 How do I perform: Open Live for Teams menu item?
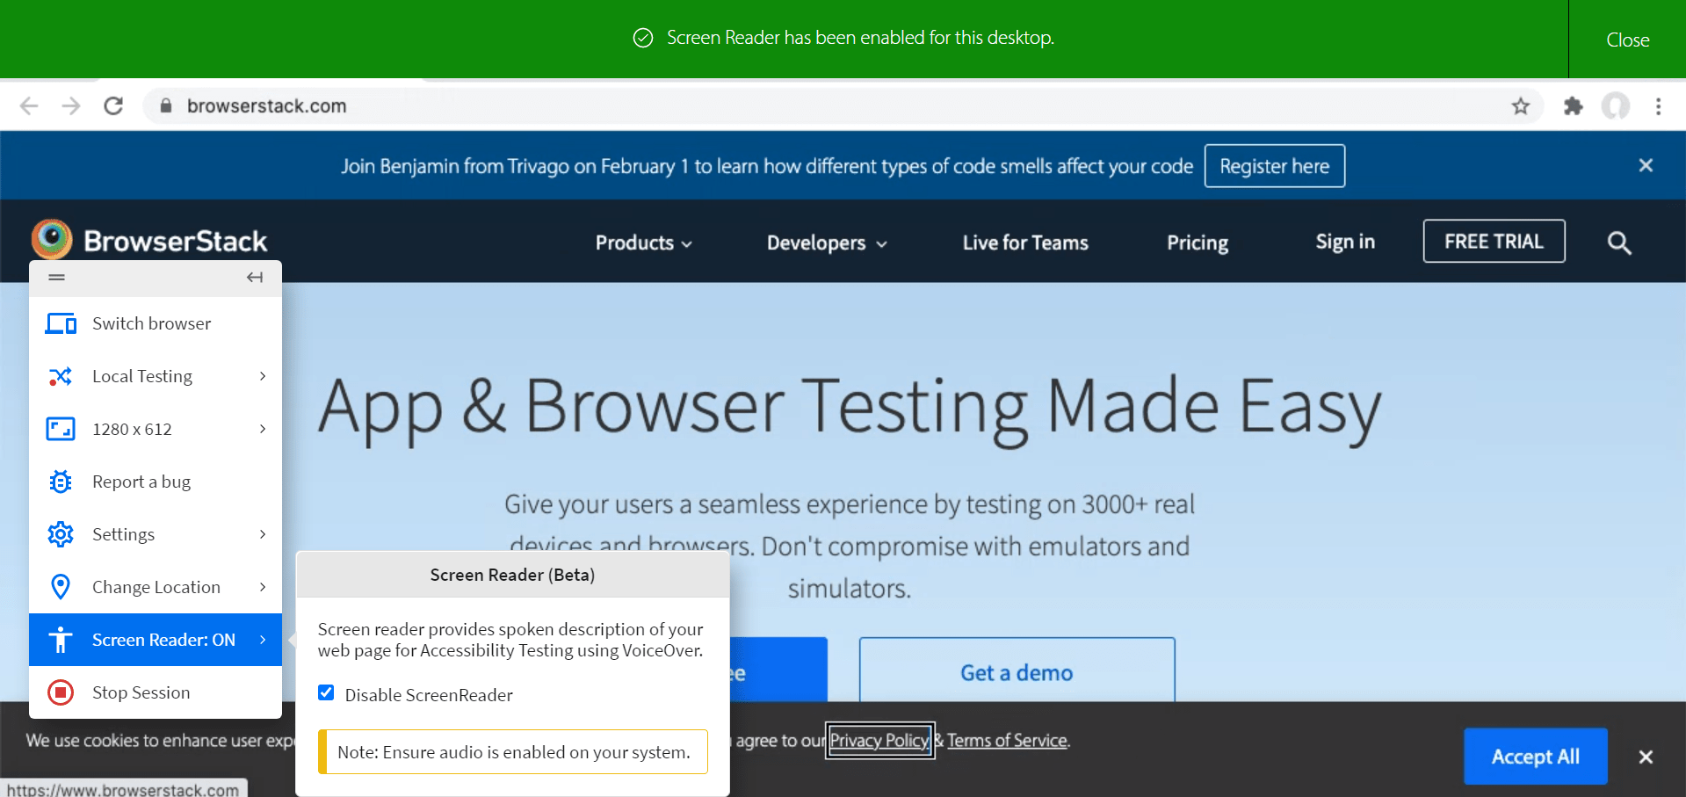pyautogui.click(x=1024, y=243)
